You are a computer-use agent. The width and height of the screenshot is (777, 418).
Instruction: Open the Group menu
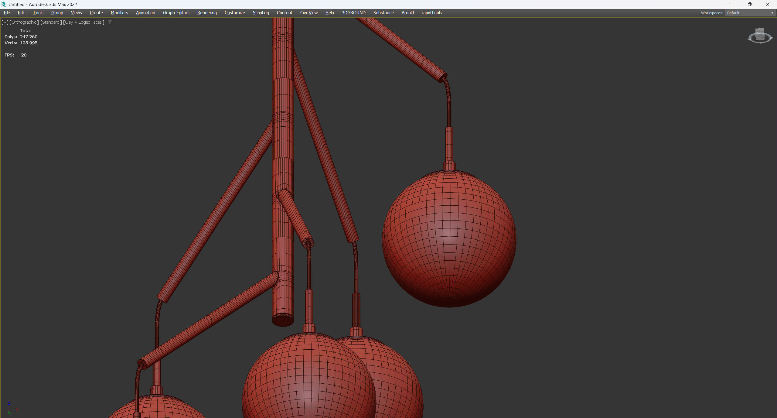[x=57, y=13]
